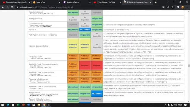Viewport: 190px width, 107px height.
Task: Open the Windows Start menu
Action: (x=2, y=105)
